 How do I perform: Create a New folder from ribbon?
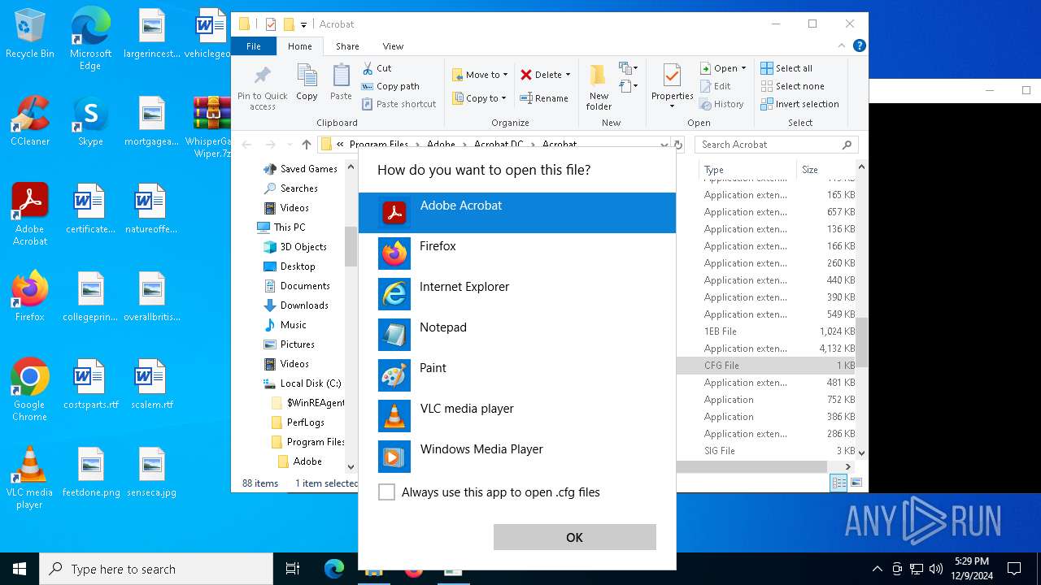point(599,88)
